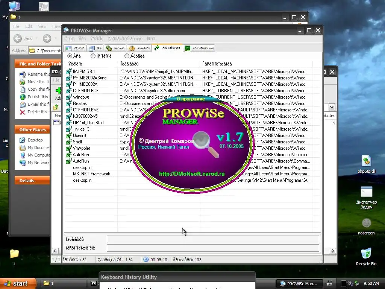Select the Îñíîâíûå radio button
Viewport: 385px width, 289px height.
(x=93, y=56)
